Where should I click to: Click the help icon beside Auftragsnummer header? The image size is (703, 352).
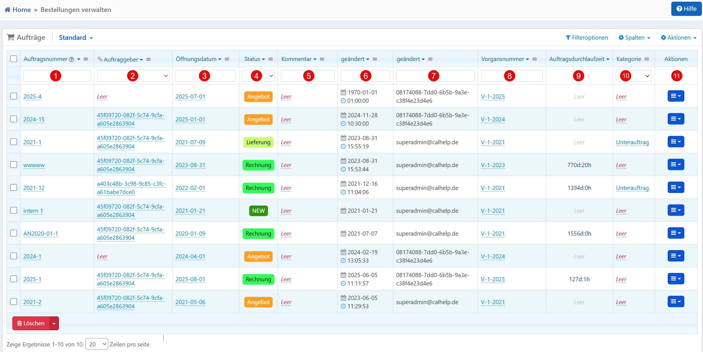pyautogui.click(x=71, y=59)
